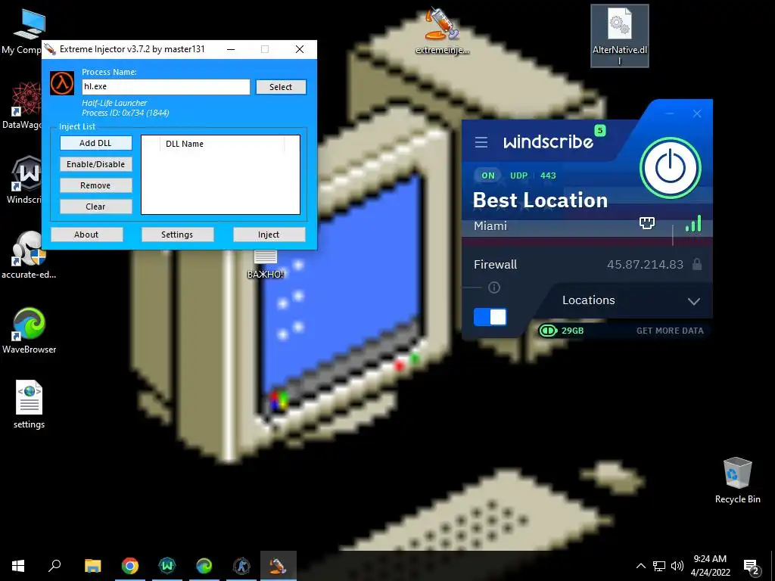Click the Enable/Disable button

(96, 164)
